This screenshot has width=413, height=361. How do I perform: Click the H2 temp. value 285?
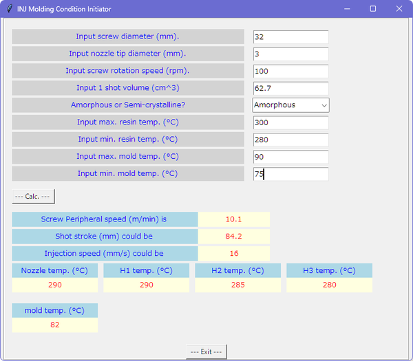click(x=237, y=285)
